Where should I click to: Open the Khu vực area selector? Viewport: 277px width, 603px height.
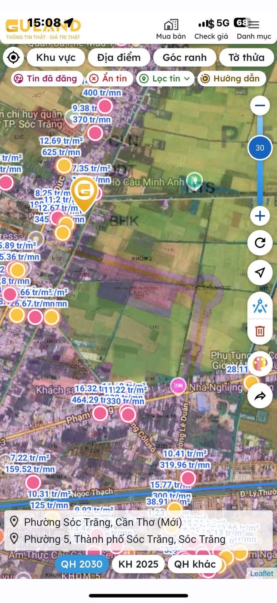pyautogui.click(x=56, y=58)
